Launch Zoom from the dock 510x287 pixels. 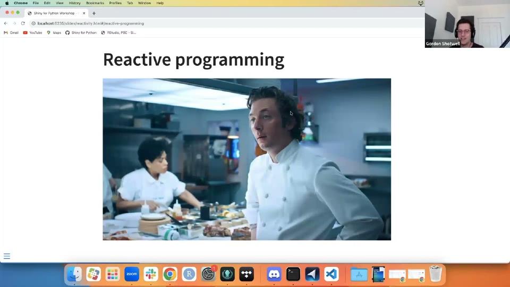[132, 274]
